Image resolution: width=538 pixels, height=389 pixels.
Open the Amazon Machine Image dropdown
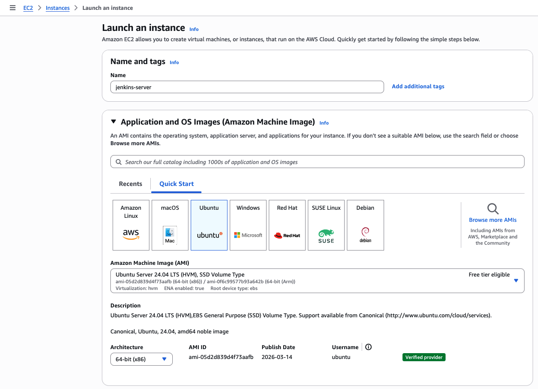click(x=317, y=281)
